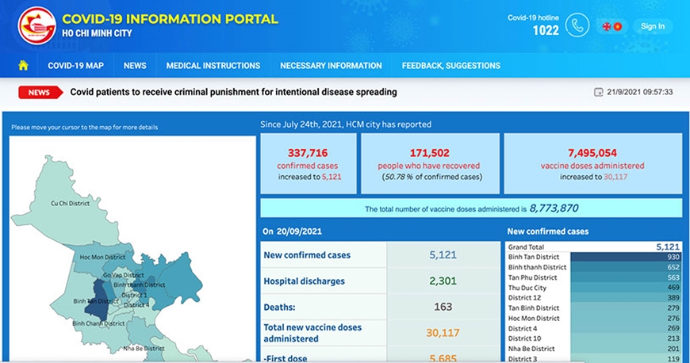Select the dark Binh Tan District map region
Image resolution: width=690 pixels, height=363 pixels.
tap(97, 300)
